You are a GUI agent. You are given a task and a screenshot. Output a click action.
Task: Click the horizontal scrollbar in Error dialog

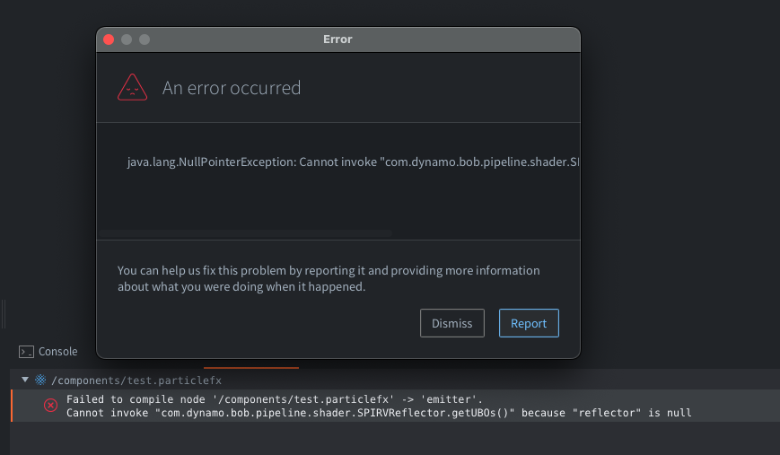click(244, 233)
